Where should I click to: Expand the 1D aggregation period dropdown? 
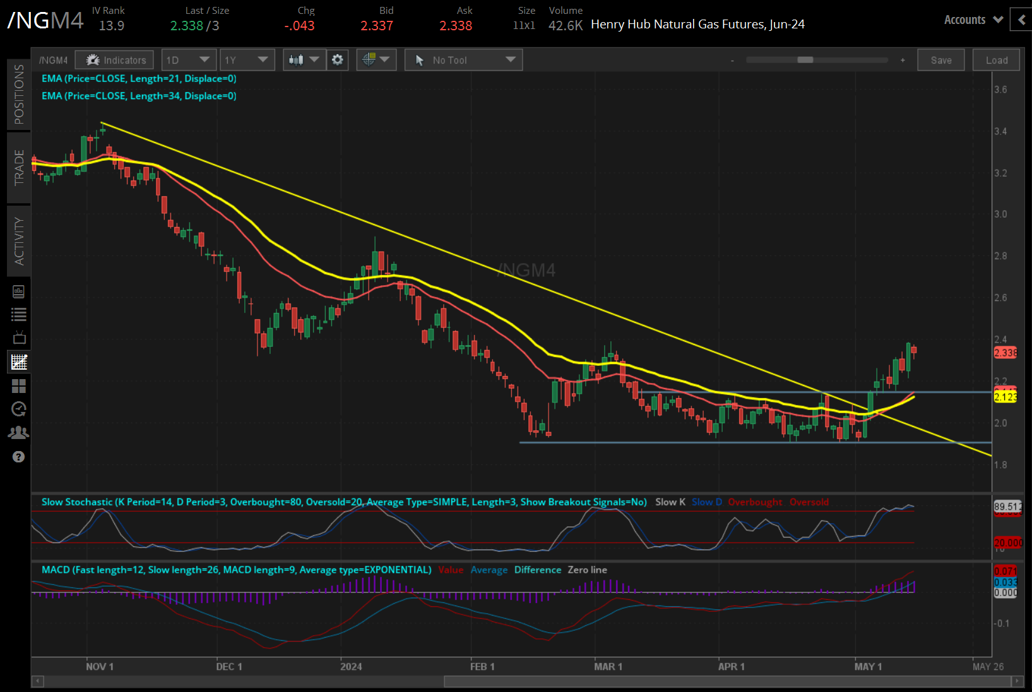click(188, 60)
